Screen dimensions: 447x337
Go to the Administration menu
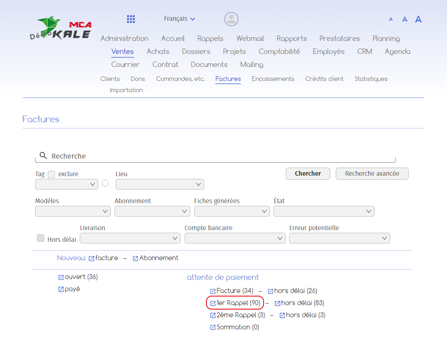click(x=124, y=38)
